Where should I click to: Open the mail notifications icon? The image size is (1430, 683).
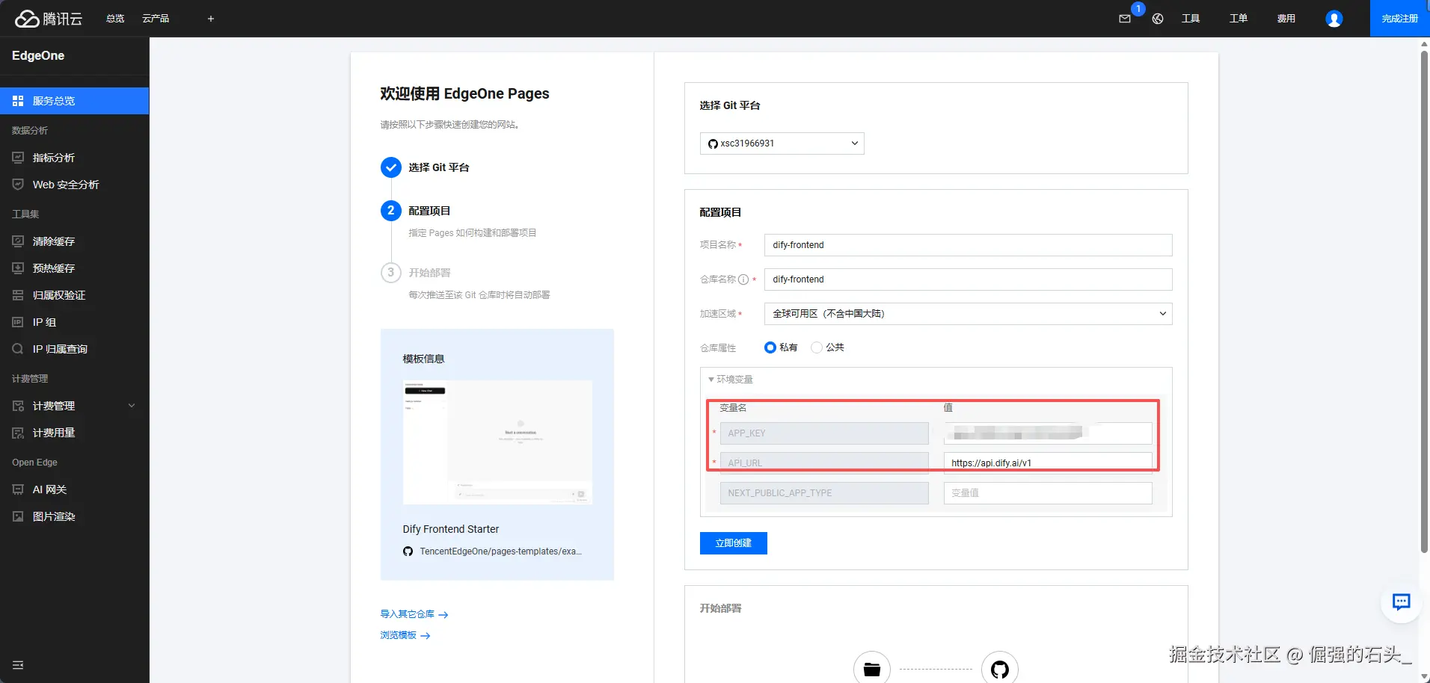click(1125, 19)
